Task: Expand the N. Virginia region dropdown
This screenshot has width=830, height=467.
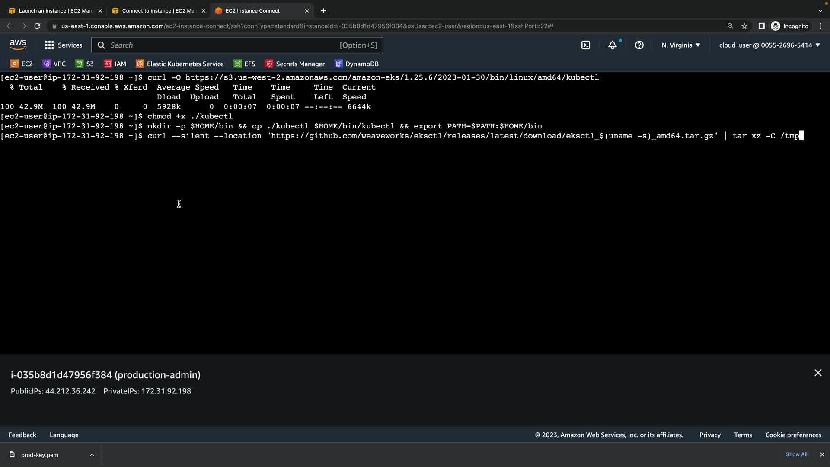Action: coord(680,45)
